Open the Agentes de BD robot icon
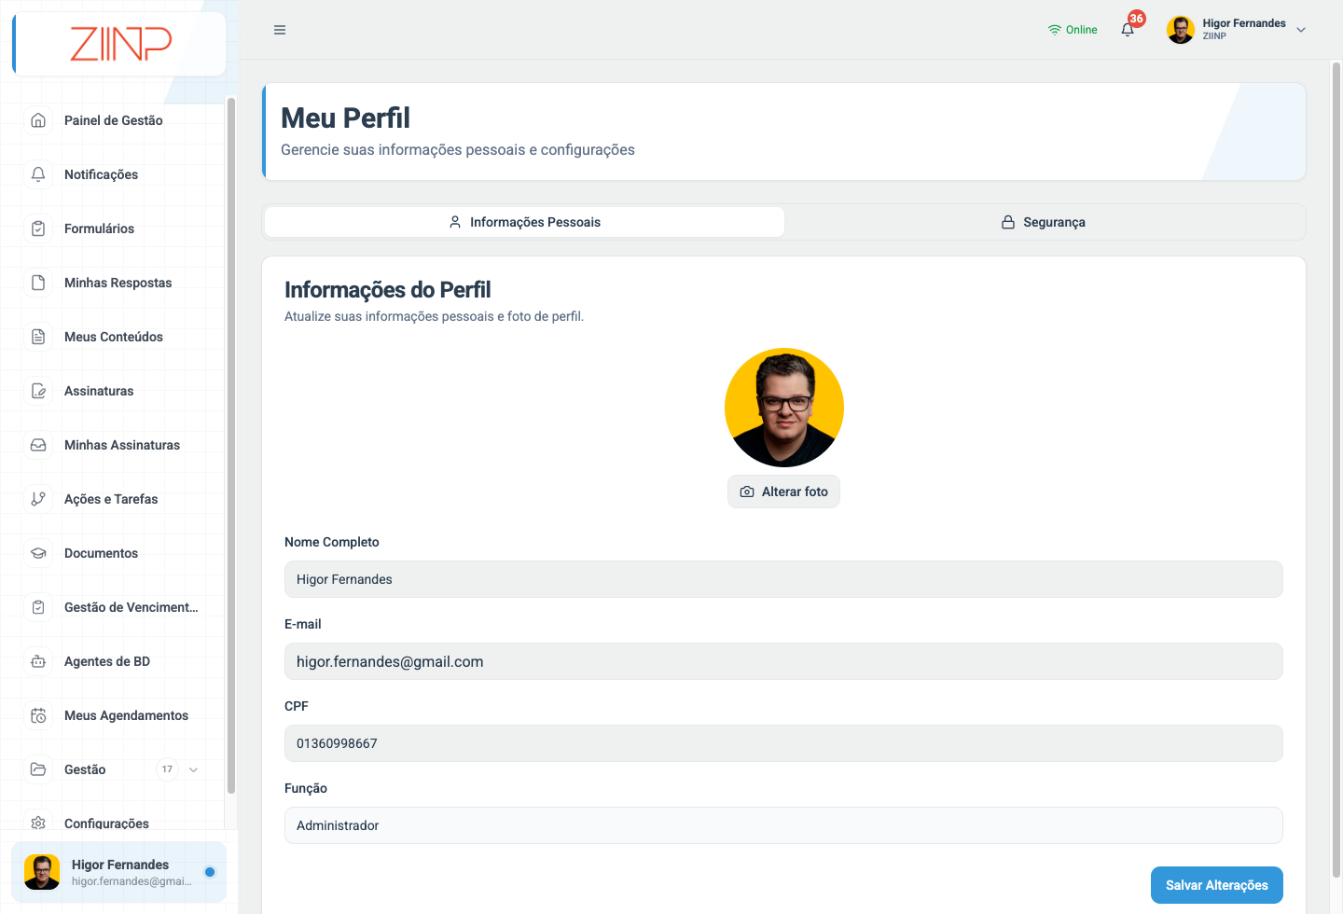 point(38,661)
